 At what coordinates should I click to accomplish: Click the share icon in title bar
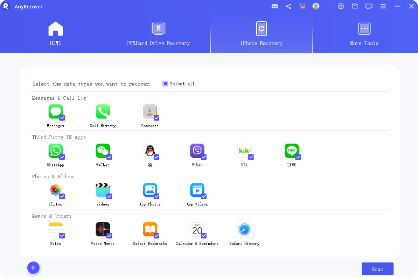[288, 6]
